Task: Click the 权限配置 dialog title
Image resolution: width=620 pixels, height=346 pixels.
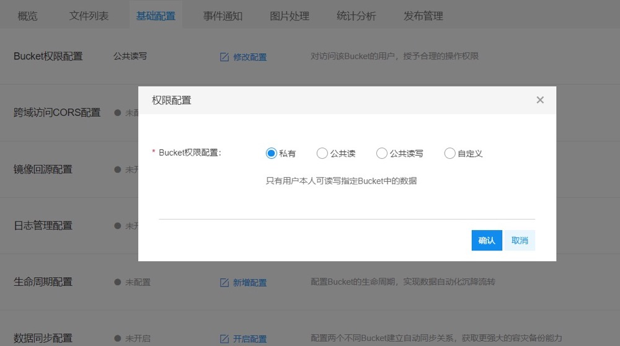Action: 171,100
